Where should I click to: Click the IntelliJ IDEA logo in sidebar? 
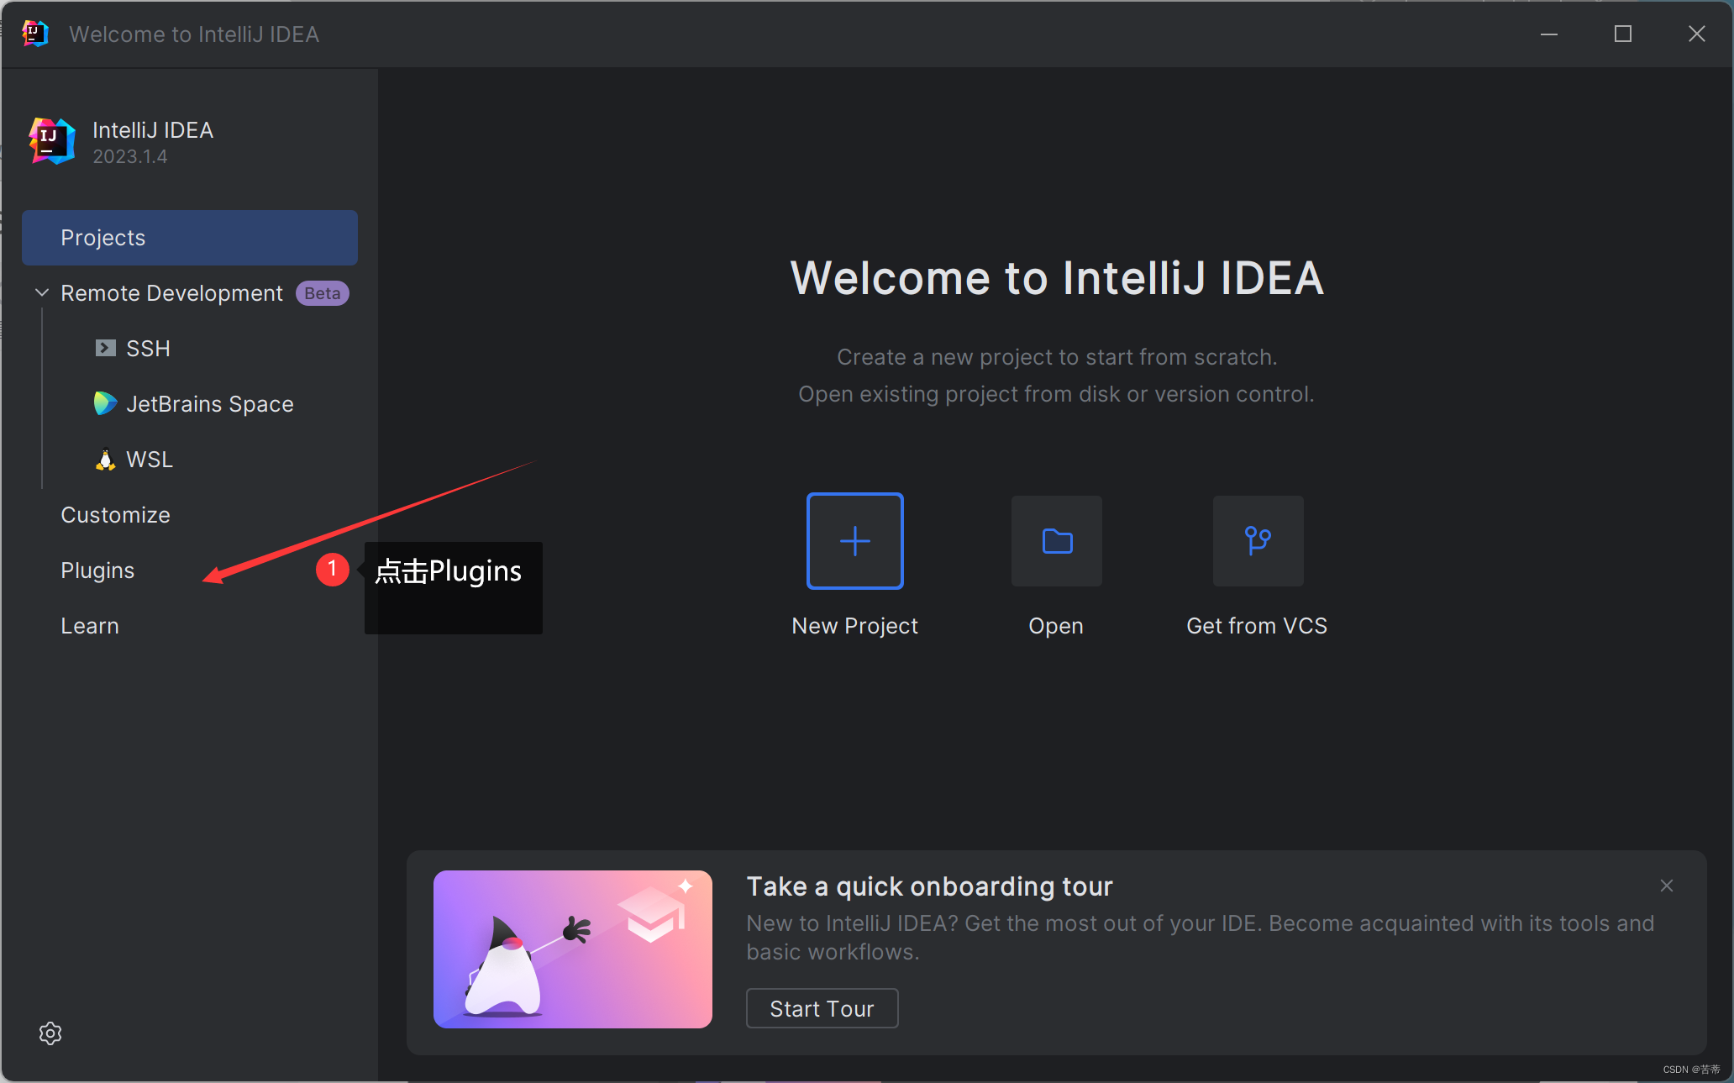tap(52, 141)
